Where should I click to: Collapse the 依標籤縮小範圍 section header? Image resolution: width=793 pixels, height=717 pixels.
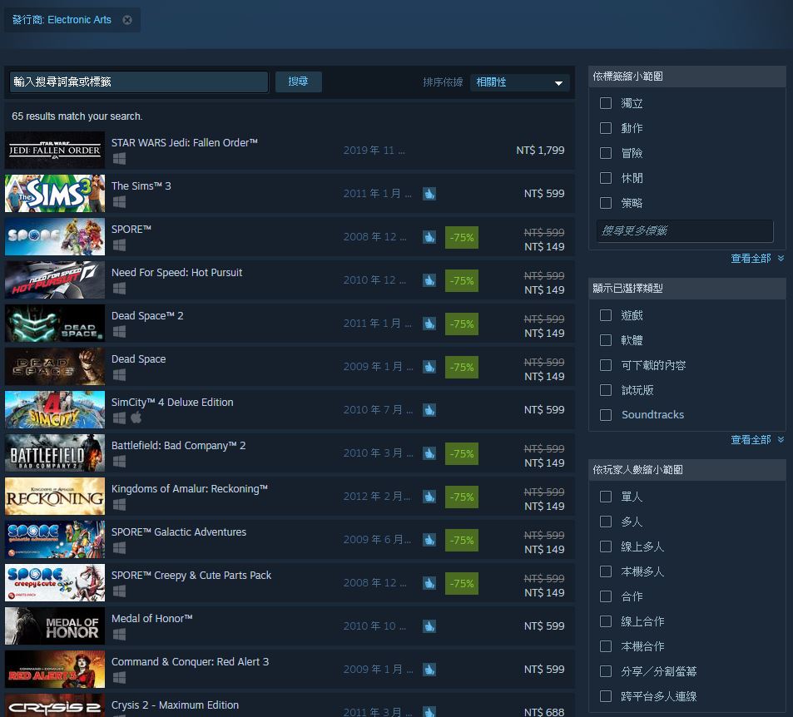tap(686, 77)
